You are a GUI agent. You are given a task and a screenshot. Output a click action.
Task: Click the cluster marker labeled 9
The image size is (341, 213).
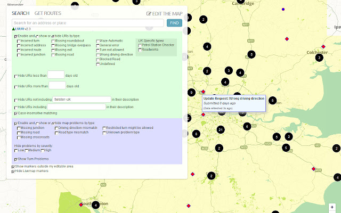(191, 92)
